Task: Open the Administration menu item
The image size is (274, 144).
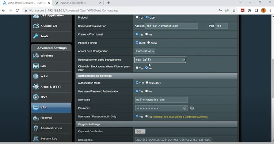Action: tap(51, 128)
